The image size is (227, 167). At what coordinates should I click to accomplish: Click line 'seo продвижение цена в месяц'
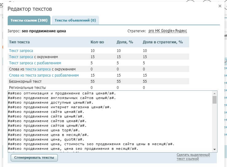[x=48, y=135]
